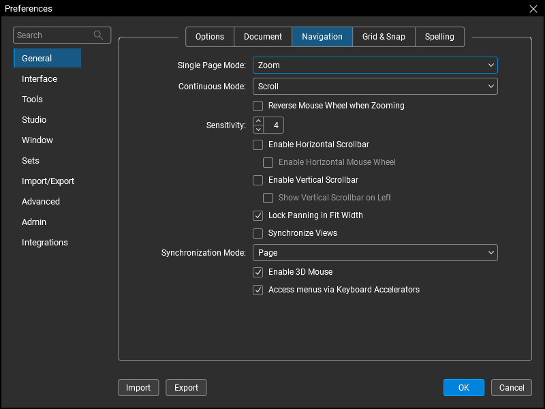Viewport: 545px width, 409px height.
Task: Toggle Reverse Mouse Wheel when Zooming
Action: [258, 106]
